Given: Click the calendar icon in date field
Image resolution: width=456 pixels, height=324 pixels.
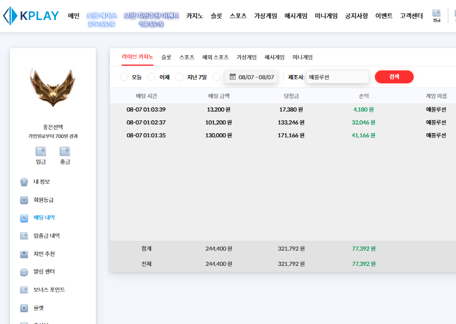Looking at the screenshot, I should click(x=233, y=77).
